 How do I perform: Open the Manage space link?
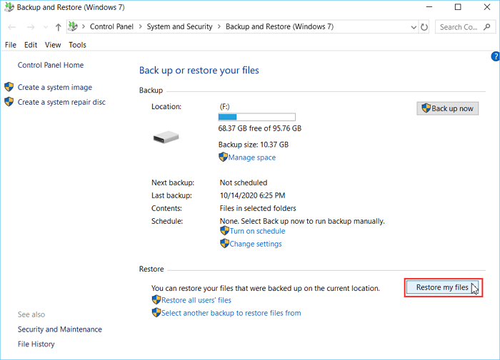[x=251, y=158]
